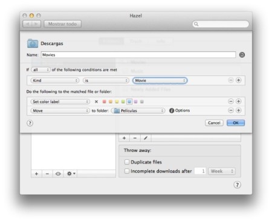Add action after Set color label row
Image resolution: width=272 pixels, height=222 pixels.
(x=239, y=101)
